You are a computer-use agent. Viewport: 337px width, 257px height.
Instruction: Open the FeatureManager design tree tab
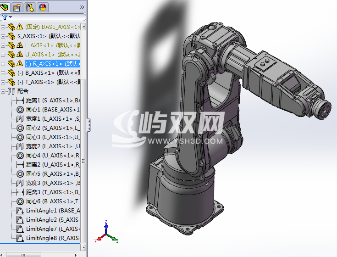[x=5, y=7]
